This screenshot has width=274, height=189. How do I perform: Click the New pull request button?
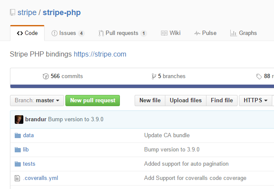coord(93,101)
